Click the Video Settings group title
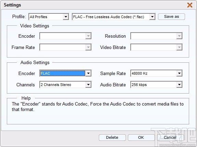This screenshot has height=147, width=197. [35, 26]
